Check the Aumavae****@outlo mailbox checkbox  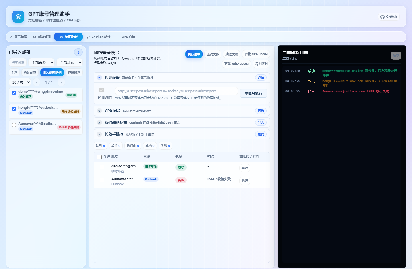pyautogui.click(x=14, y=125)
